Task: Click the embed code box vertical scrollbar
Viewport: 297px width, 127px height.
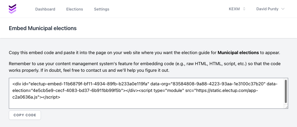Action: click(286, 91)
